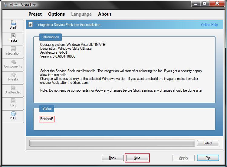This screenshot has width=227, height=167.
Task: Click the Operating system: Windows Vista ULTIMATE line
Action: [x=73, y=45]
